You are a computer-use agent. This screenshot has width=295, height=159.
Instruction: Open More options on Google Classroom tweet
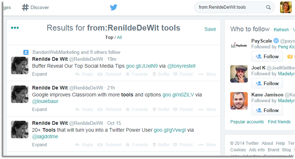tap(207, 110)
